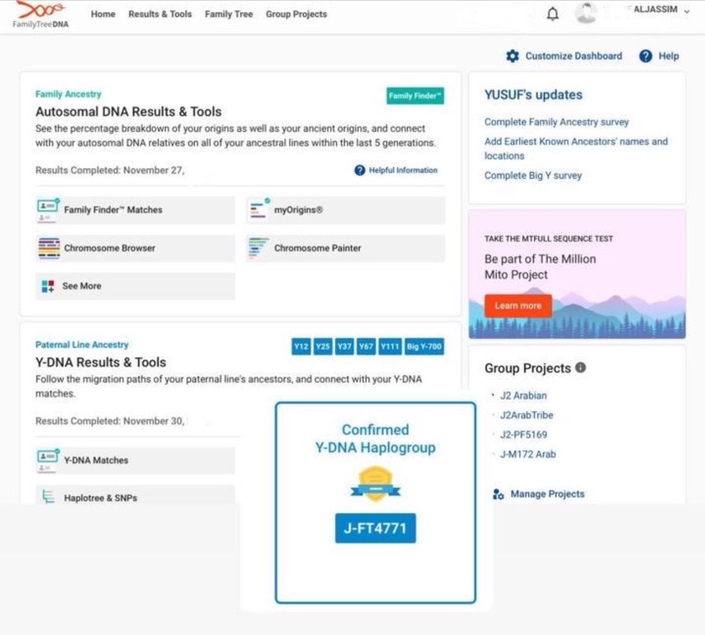
Task: Click the Haplotree & SNPs tree icon
Action: pyautogui.click(x=48, y=498)
